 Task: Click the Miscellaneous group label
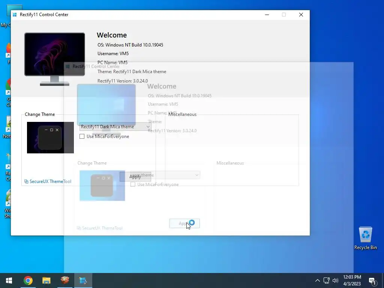(x=183, y=114)
